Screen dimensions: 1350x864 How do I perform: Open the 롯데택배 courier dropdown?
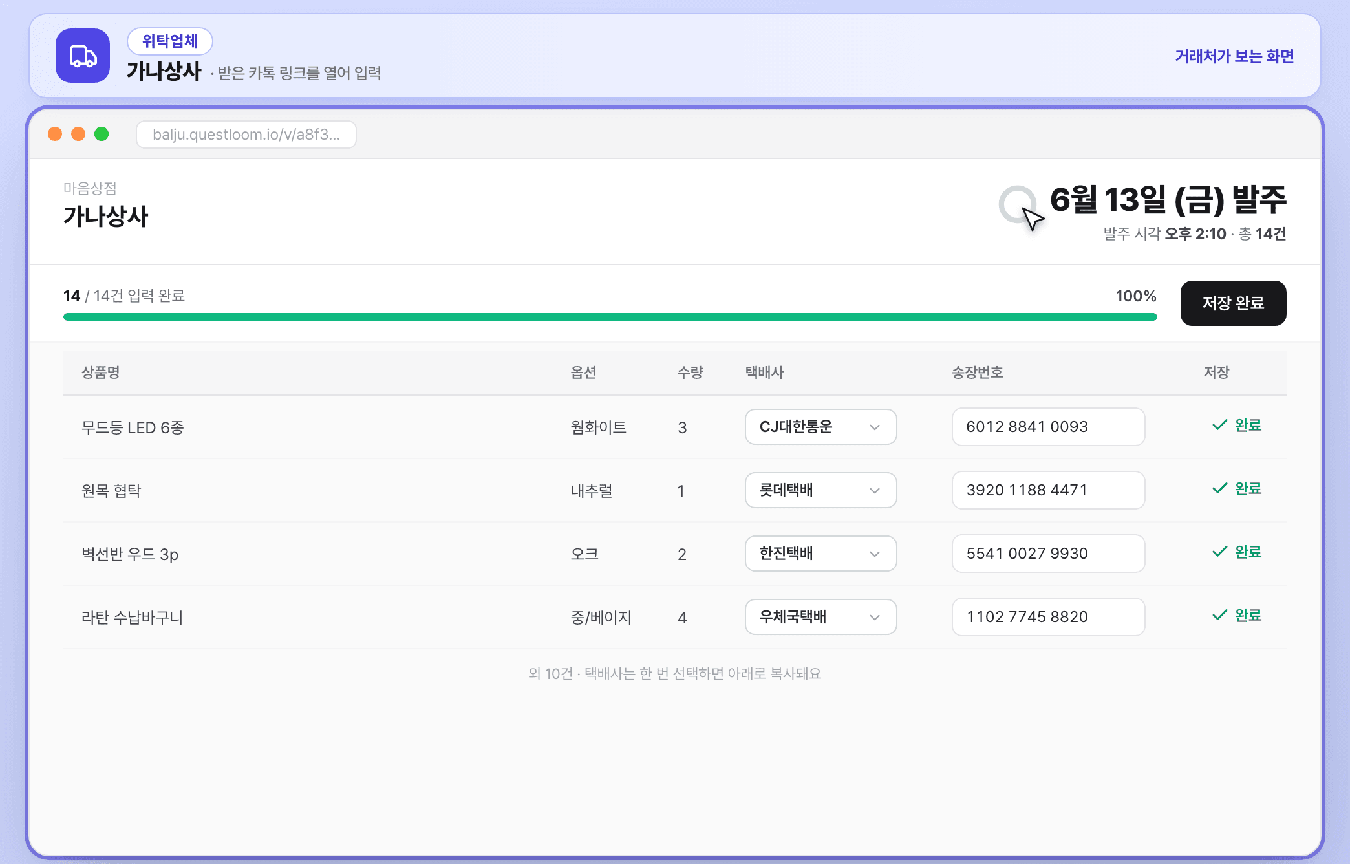tap(820, 490)
